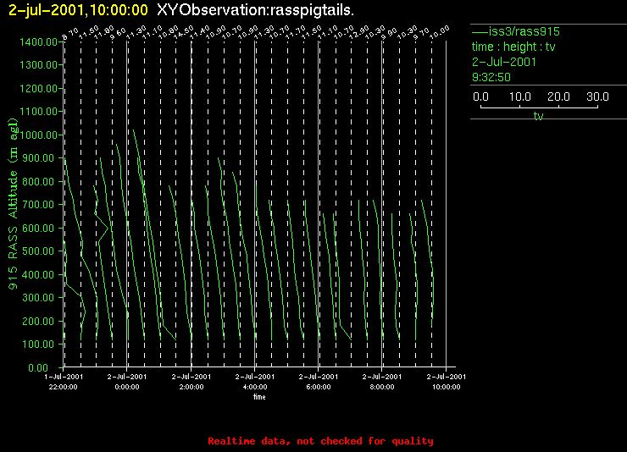Click the '1400.00' altitude axis label
Image resolution: width=627 pixels, height=452 pixels.
click(38, 42)
